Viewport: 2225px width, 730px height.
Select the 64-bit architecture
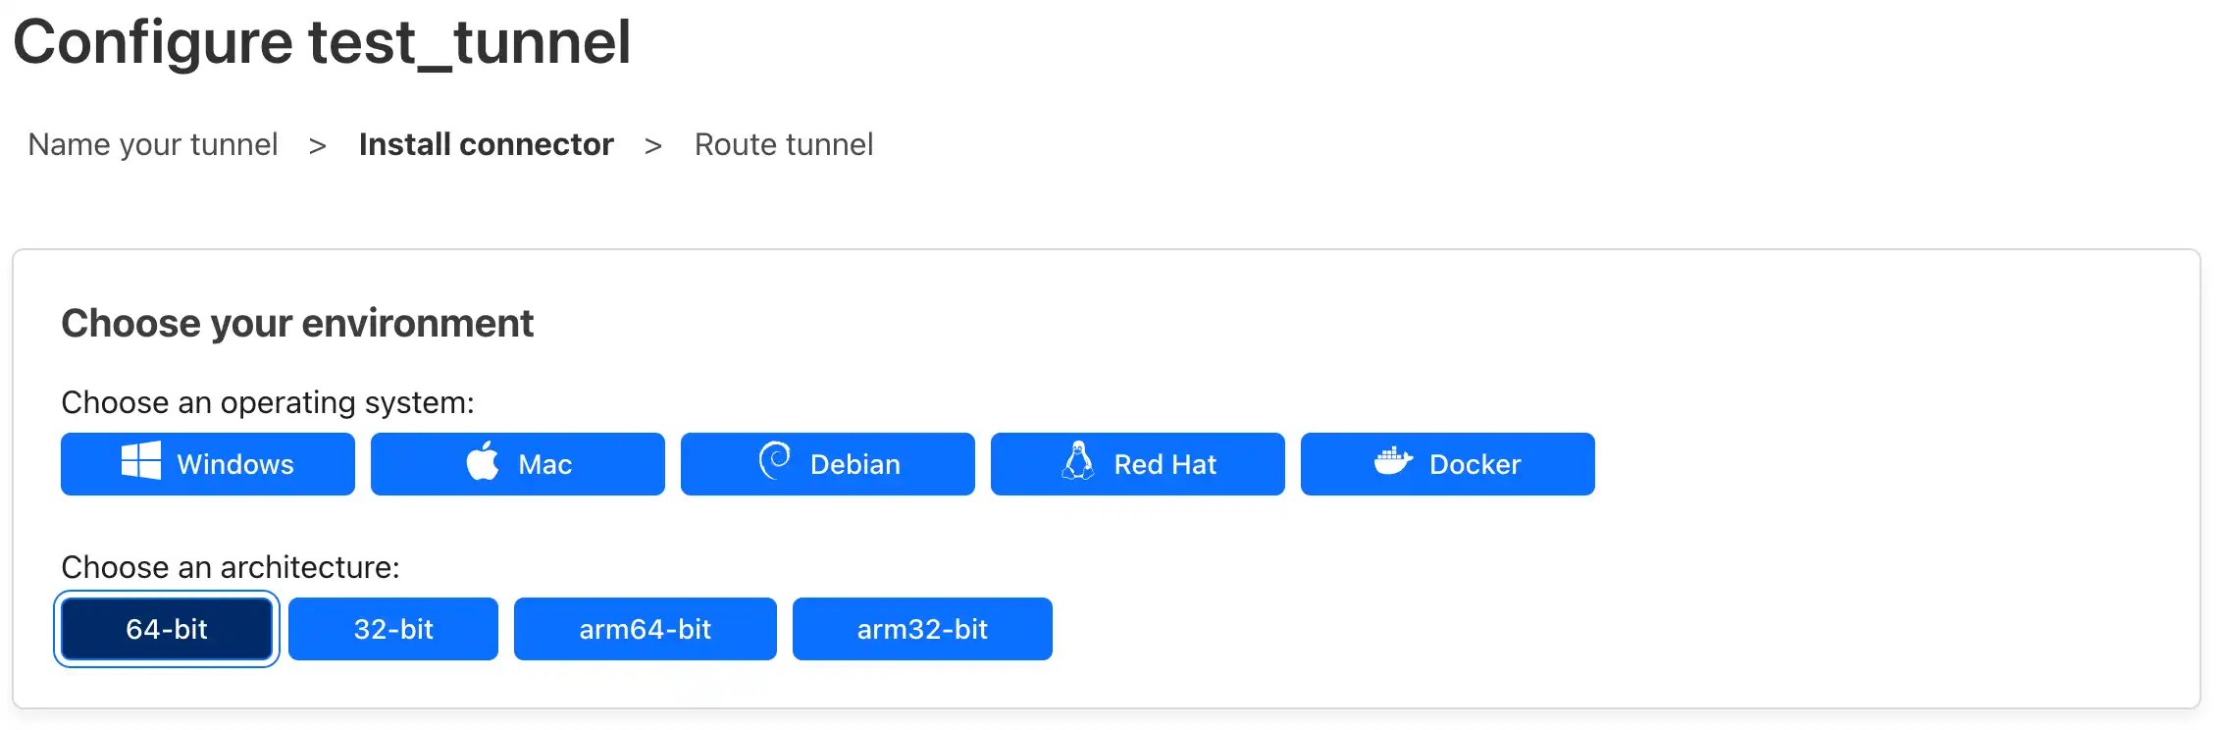click(x=166, y=628)
